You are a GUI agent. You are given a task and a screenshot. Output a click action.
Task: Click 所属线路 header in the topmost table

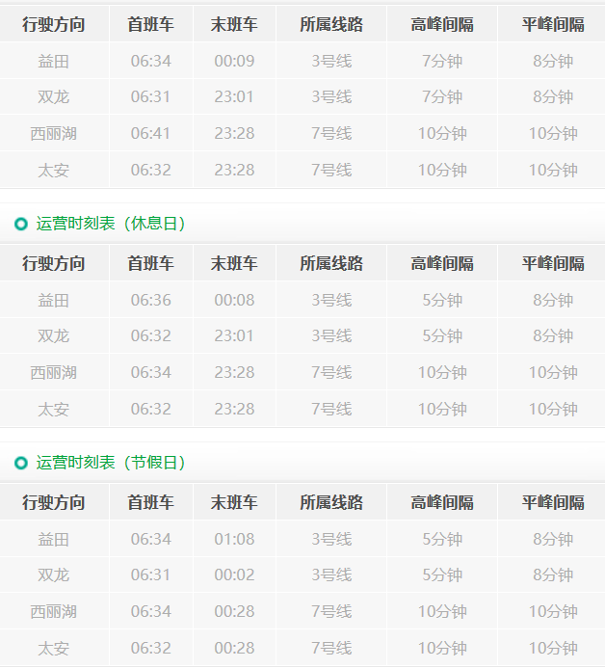point(331,25)
